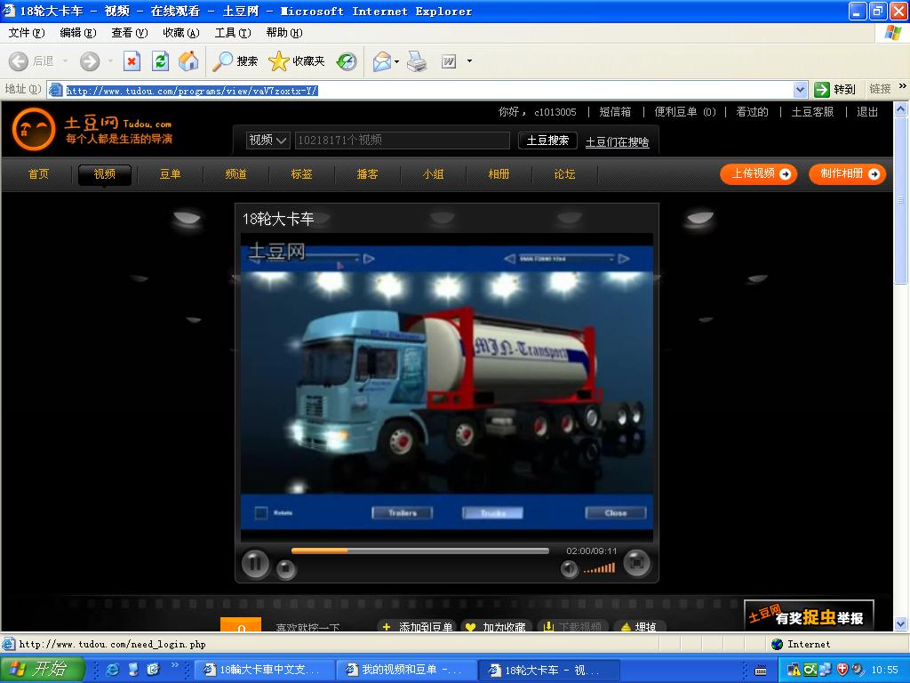Click the IE Stop loading icon
The width and height of the screenshot is (910, 683).
click(132, 61)
